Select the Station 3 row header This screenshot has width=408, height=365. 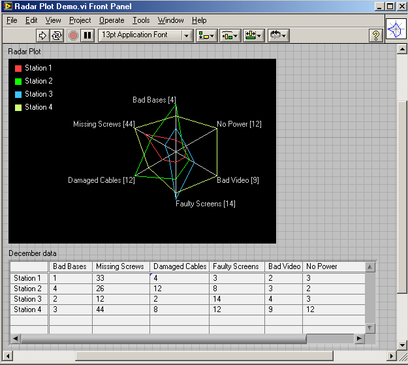click(29, 299)
